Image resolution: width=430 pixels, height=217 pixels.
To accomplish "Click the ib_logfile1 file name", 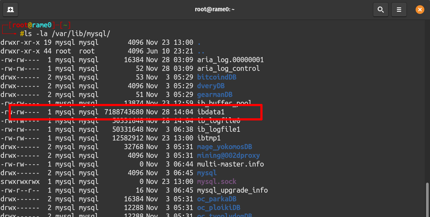I will click(x=218, y=129).
